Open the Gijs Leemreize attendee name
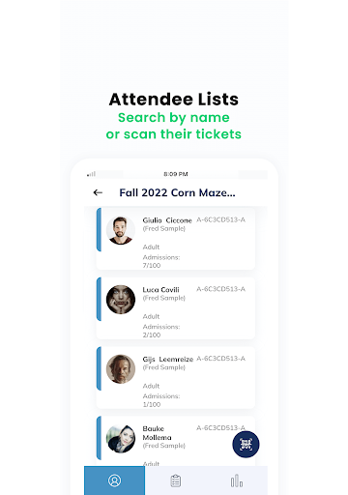Viewport: 348px width, 495px height. (168, 360)
